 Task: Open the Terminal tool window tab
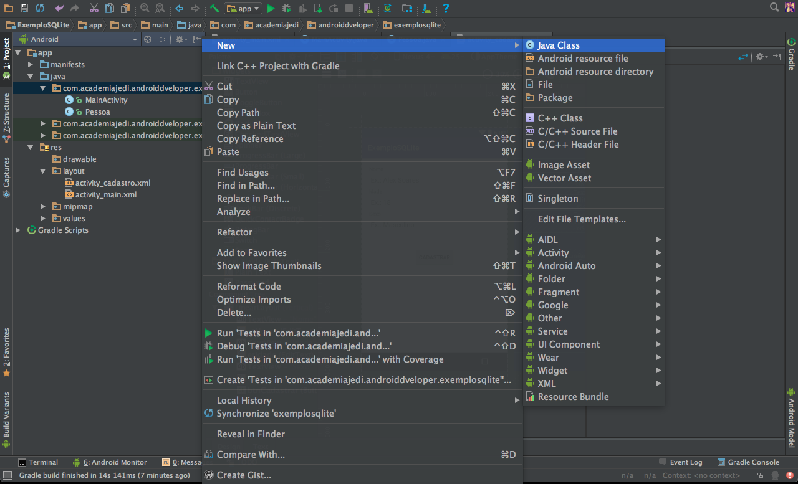[x=38, y=462]
